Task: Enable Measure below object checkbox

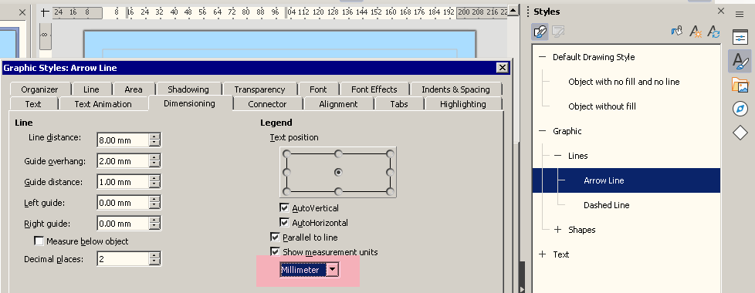Action: [39, 241]
